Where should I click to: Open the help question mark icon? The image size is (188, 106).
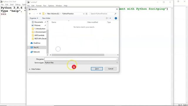tap(116, 18)
